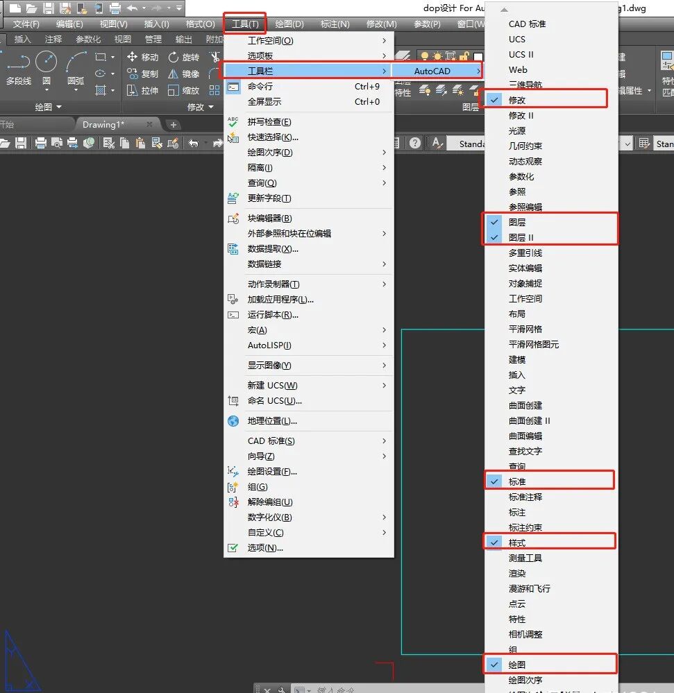Click the Spell Check (拼写检查) icon
This screenshot has width=674, height=693.
[233, 122]
